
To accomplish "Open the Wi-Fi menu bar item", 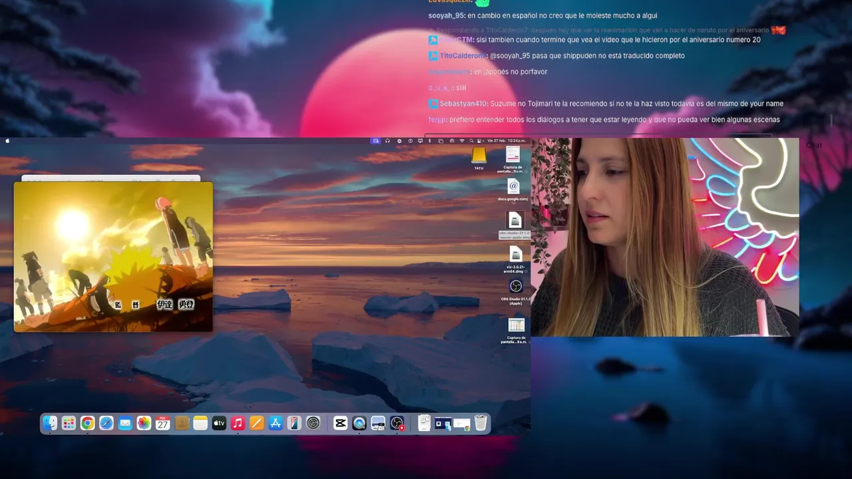I will [462, 141].
